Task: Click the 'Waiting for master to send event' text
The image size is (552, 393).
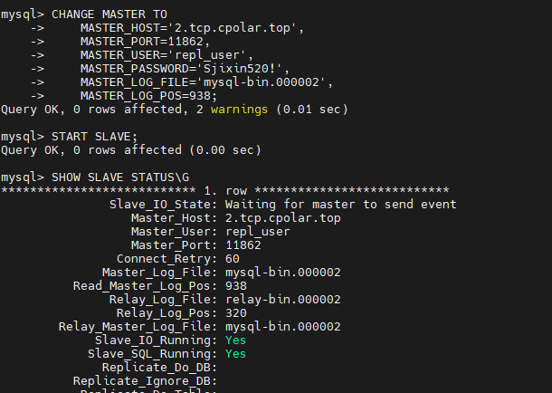Action: tap(340, 204)
